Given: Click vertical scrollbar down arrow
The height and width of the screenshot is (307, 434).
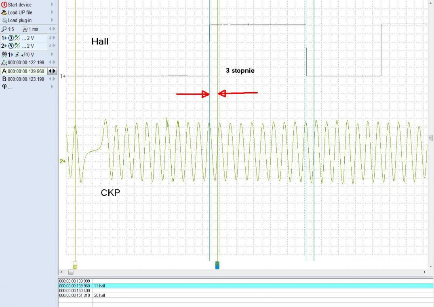Looking at the screenshot, I should click(x=430, y=266).
